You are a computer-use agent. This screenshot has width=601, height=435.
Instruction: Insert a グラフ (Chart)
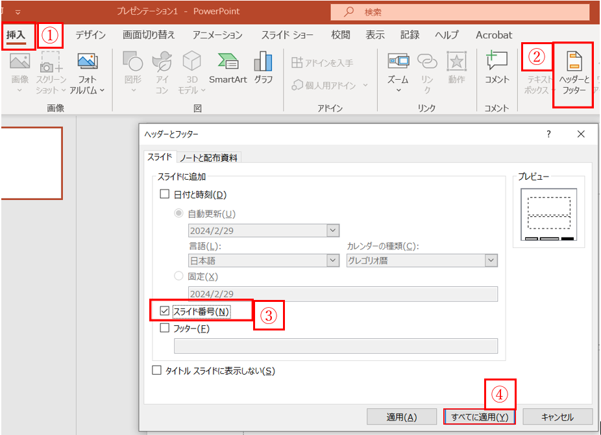point(264,68)
